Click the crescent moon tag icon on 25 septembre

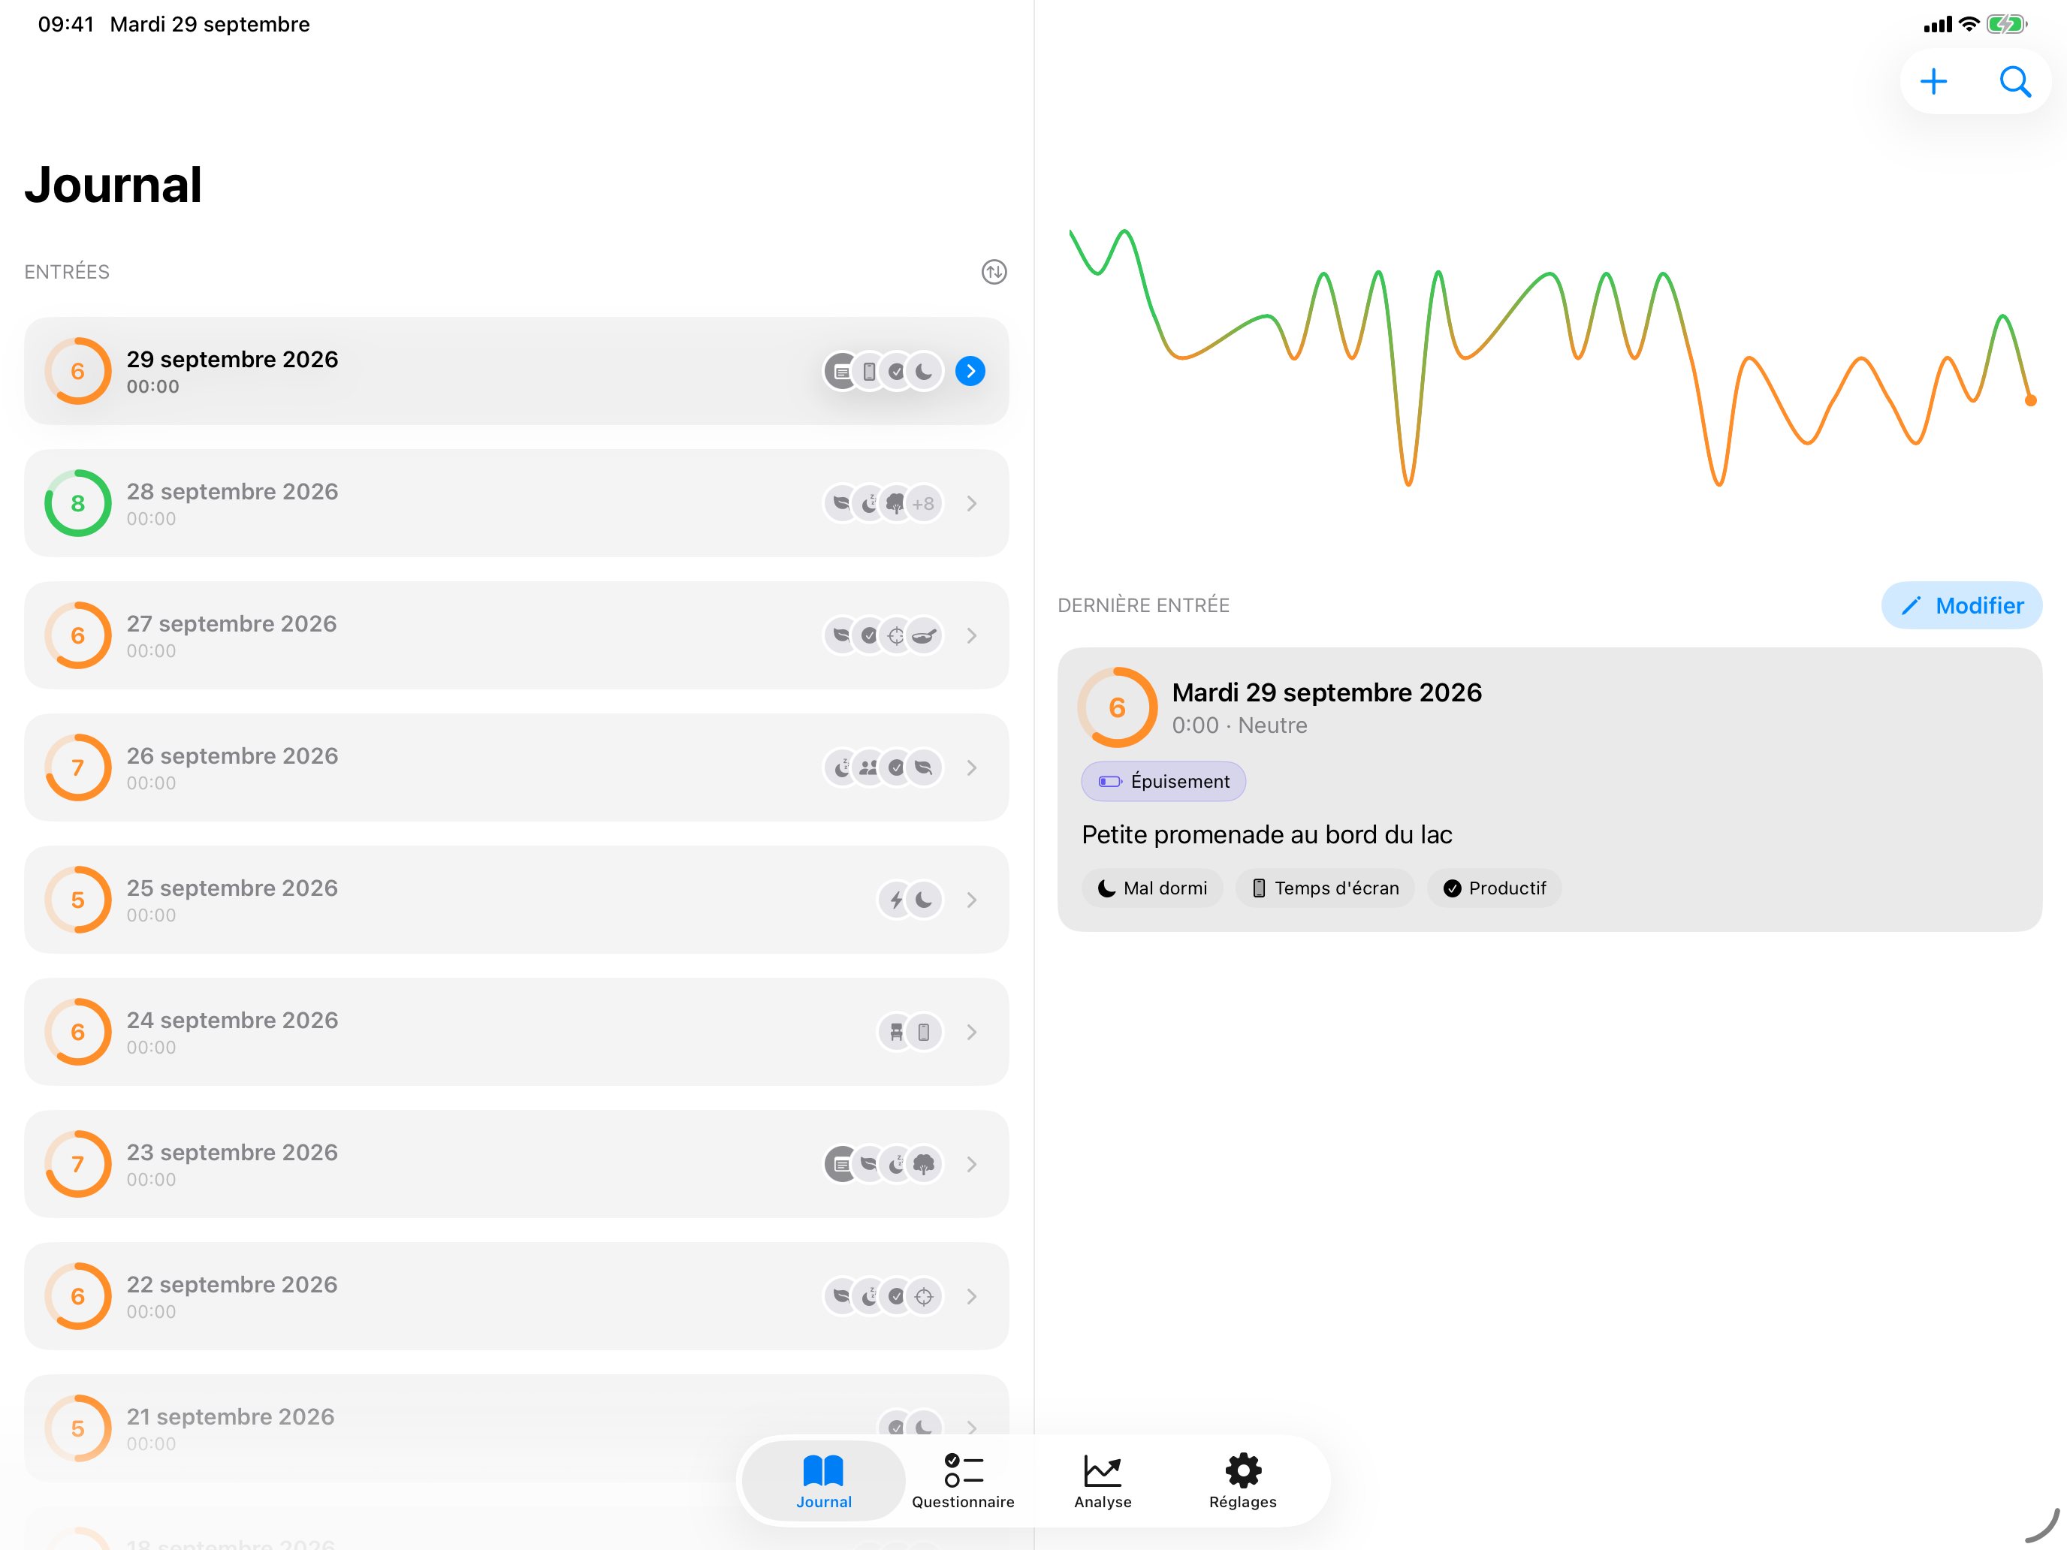pos(923,900)
